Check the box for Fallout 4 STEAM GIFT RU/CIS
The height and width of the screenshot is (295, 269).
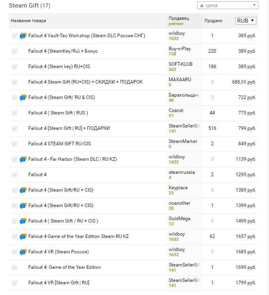pos(14,144)
